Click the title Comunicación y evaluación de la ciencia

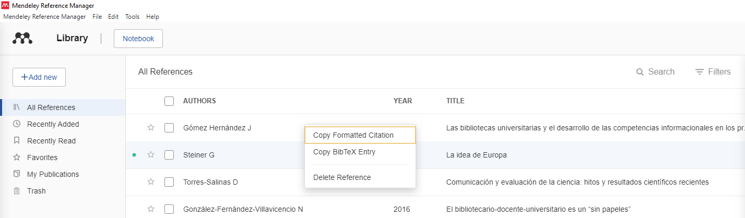coord(577,182)
